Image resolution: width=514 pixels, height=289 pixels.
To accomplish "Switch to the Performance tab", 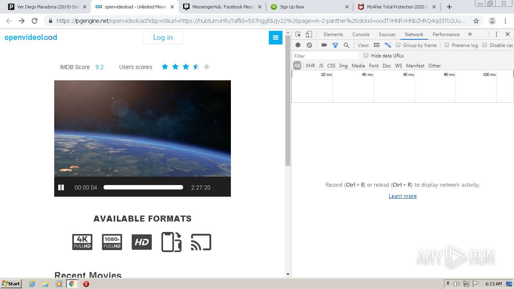I will tap(446, 35).
